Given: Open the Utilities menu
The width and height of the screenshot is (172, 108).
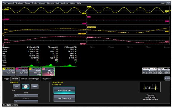Looking at the screenshot, I should (x=72, y=3).
